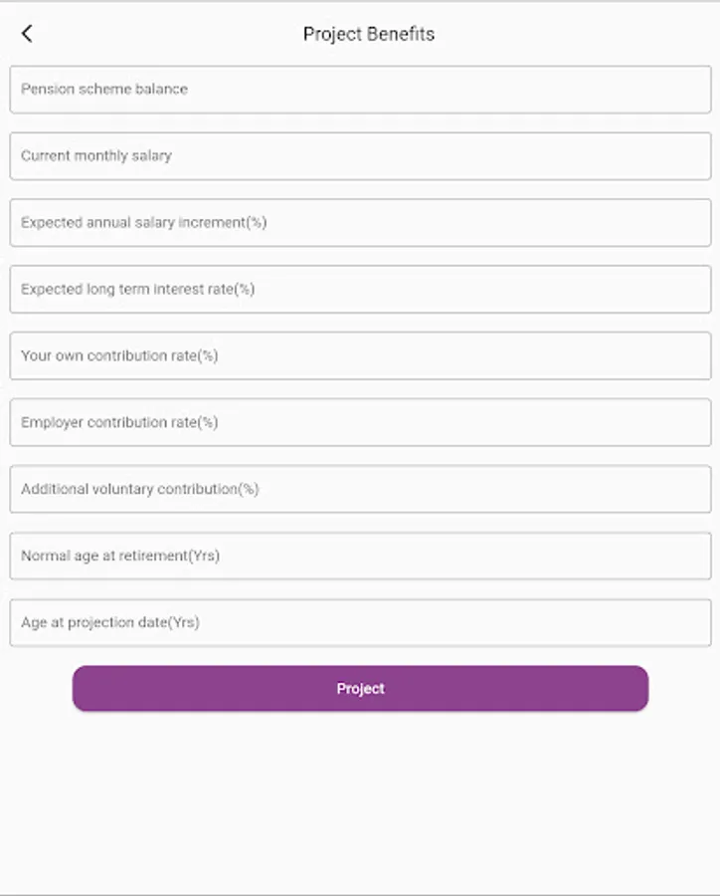Tap the long term interest rate(%) box
Screen dimensions: 720x896
(360, 290)
